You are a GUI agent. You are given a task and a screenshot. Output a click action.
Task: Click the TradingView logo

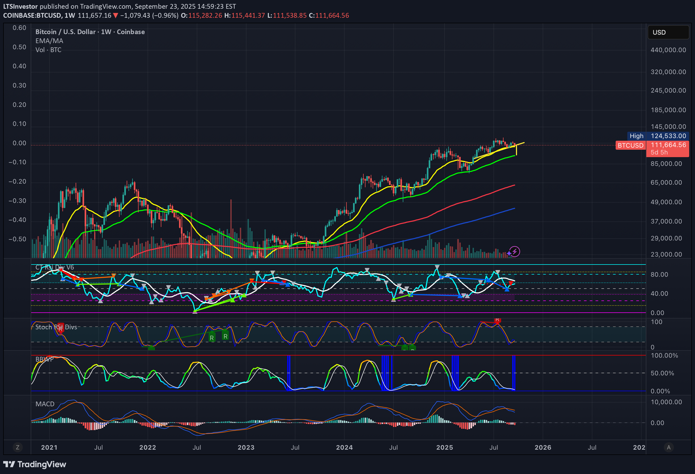(34, 465)
